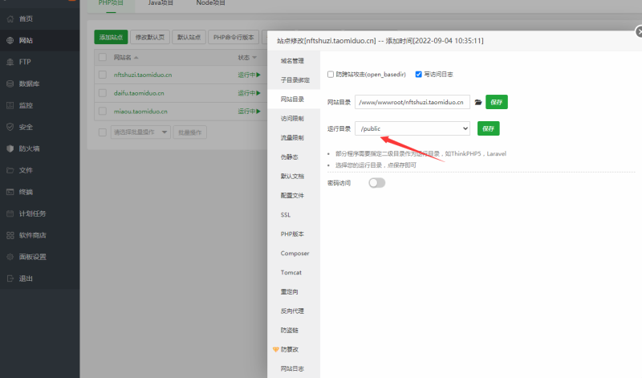Save the 运行目录 setting
642x378 pixels.
pyautogui.click(x=489, y=128)
